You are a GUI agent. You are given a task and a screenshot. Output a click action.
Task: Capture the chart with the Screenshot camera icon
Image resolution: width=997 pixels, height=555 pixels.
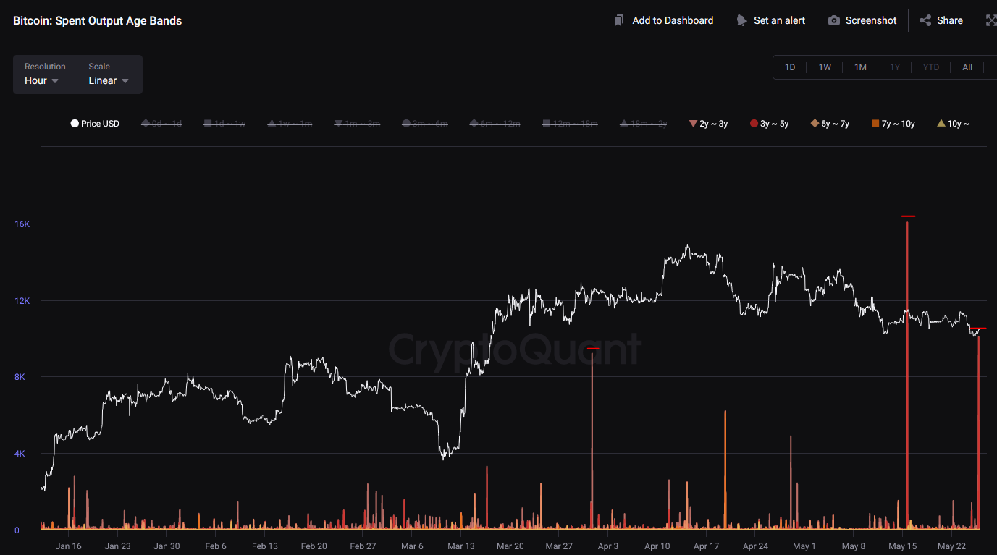coord(833,20)
